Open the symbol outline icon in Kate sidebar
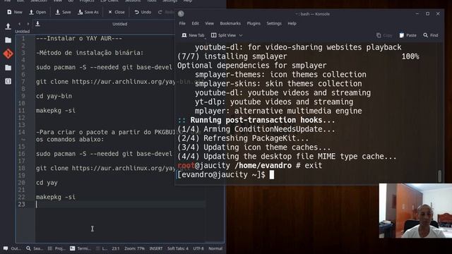452x254 pixels. pos(8,82)
